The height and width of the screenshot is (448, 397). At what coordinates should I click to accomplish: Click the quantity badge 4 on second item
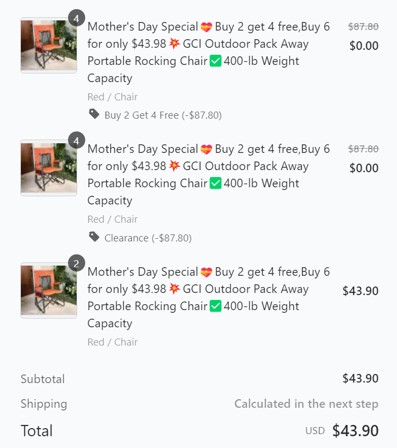pos(76,141)
